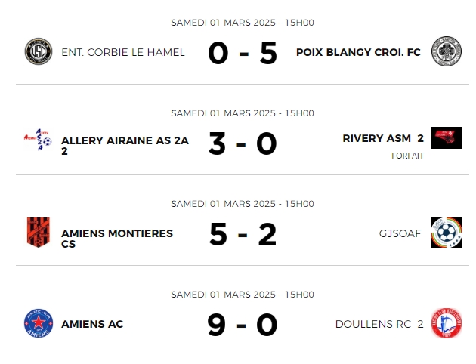Click the Doullens RC 2 team name
Screen dimensions: 476x364
pyautogui.click(x=379, y=324)
